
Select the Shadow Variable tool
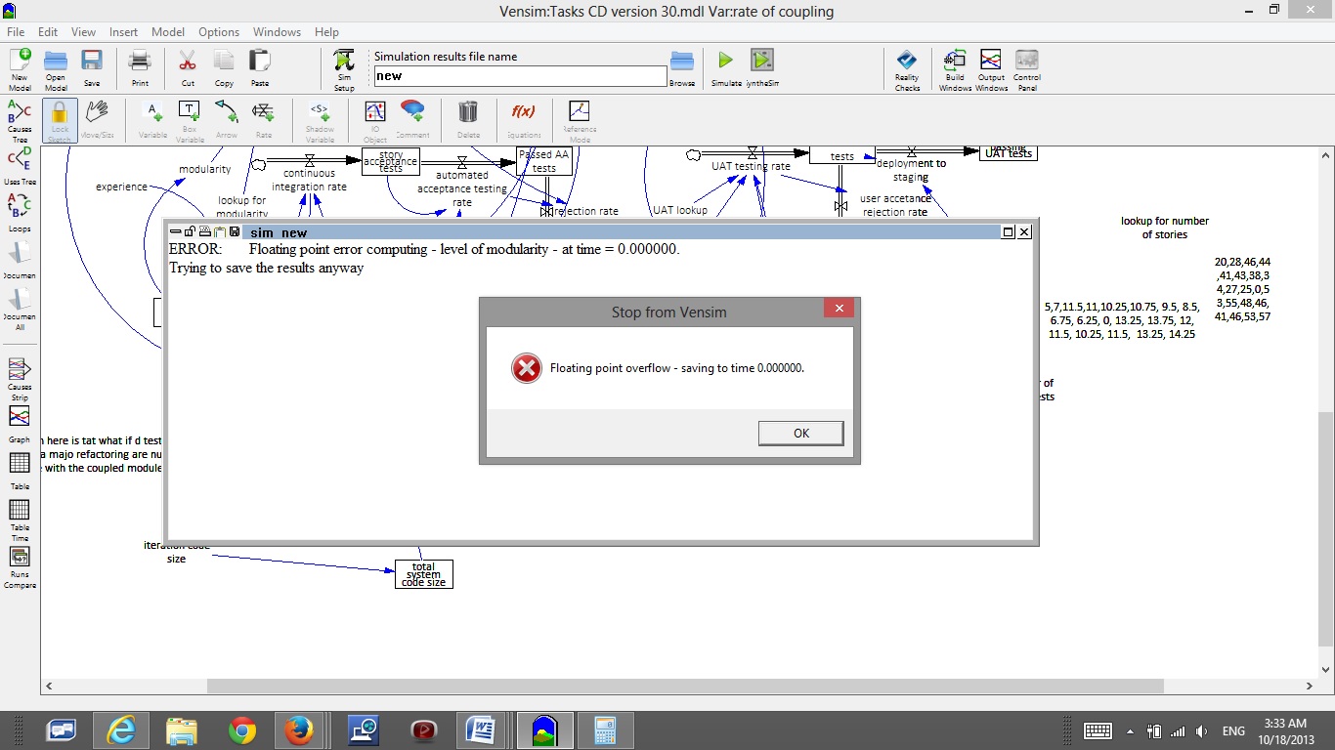pyautogui.click(x=320, y=120)
